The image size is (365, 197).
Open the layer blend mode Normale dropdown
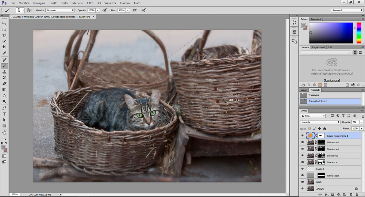click(x=320, y=122)
